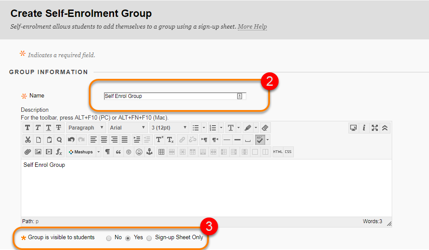This screenshot has height=250, width=429.
Task: Open the Paragraph format dropdown
Action: 86,128
